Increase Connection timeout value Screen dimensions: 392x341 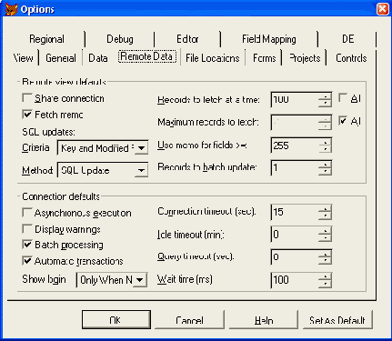[325, 208]
